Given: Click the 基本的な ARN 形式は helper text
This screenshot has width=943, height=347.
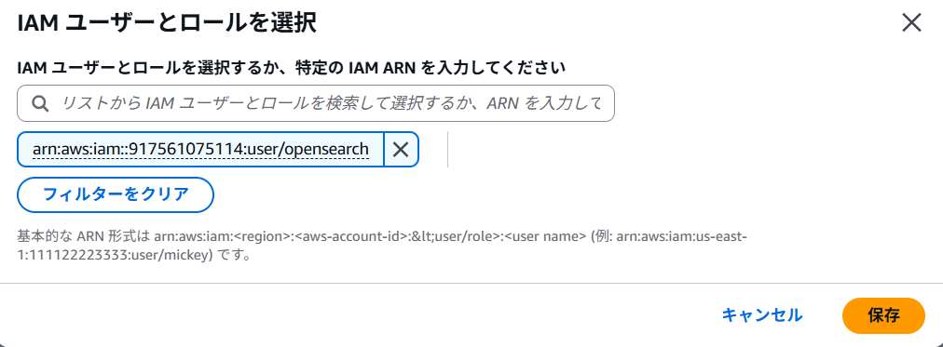Looking at the screenshot, I should pos(84,236).
